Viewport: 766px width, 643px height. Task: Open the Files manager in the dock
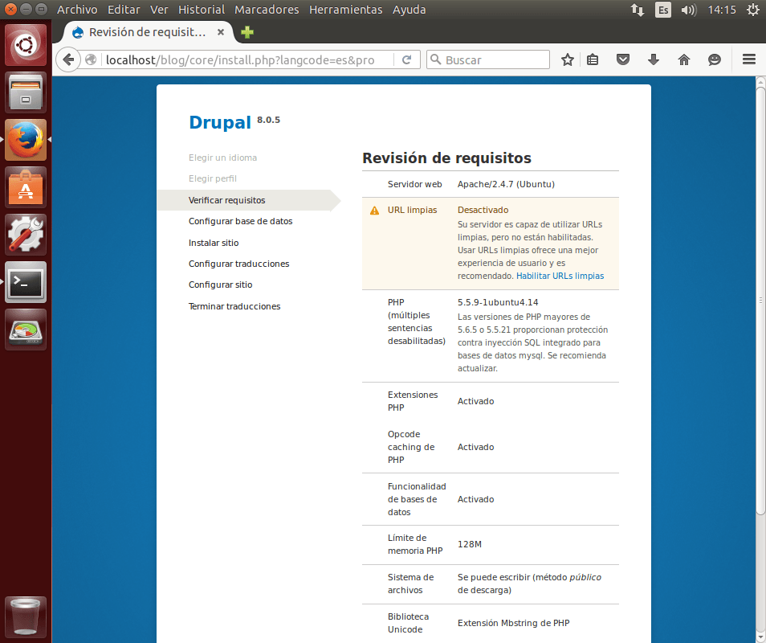[x=26, y=92]
